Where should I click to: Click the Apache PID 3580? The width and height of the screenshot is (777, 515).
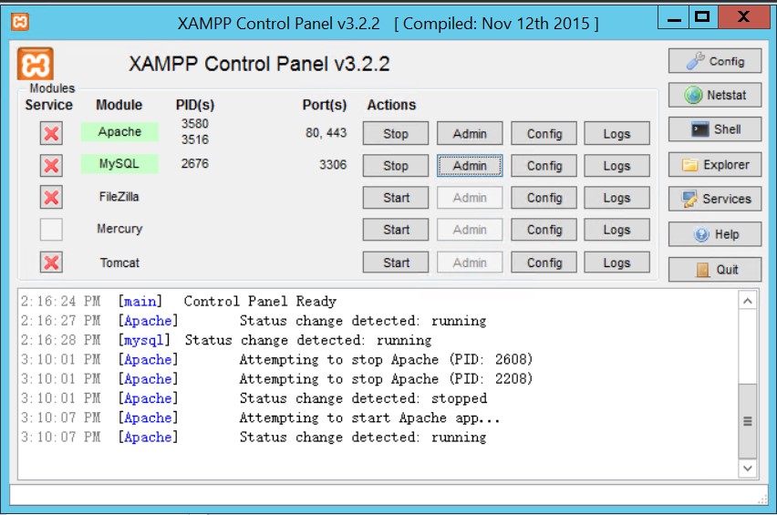tap(195, 123)
